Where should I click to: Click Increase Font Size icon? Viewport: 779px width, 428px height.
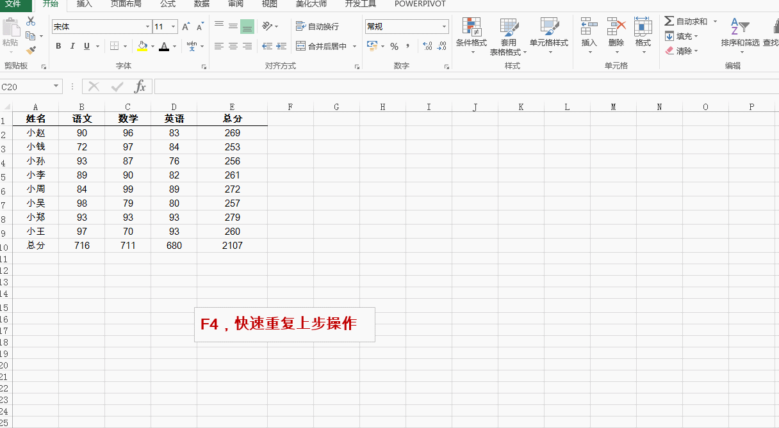[186, 27]
